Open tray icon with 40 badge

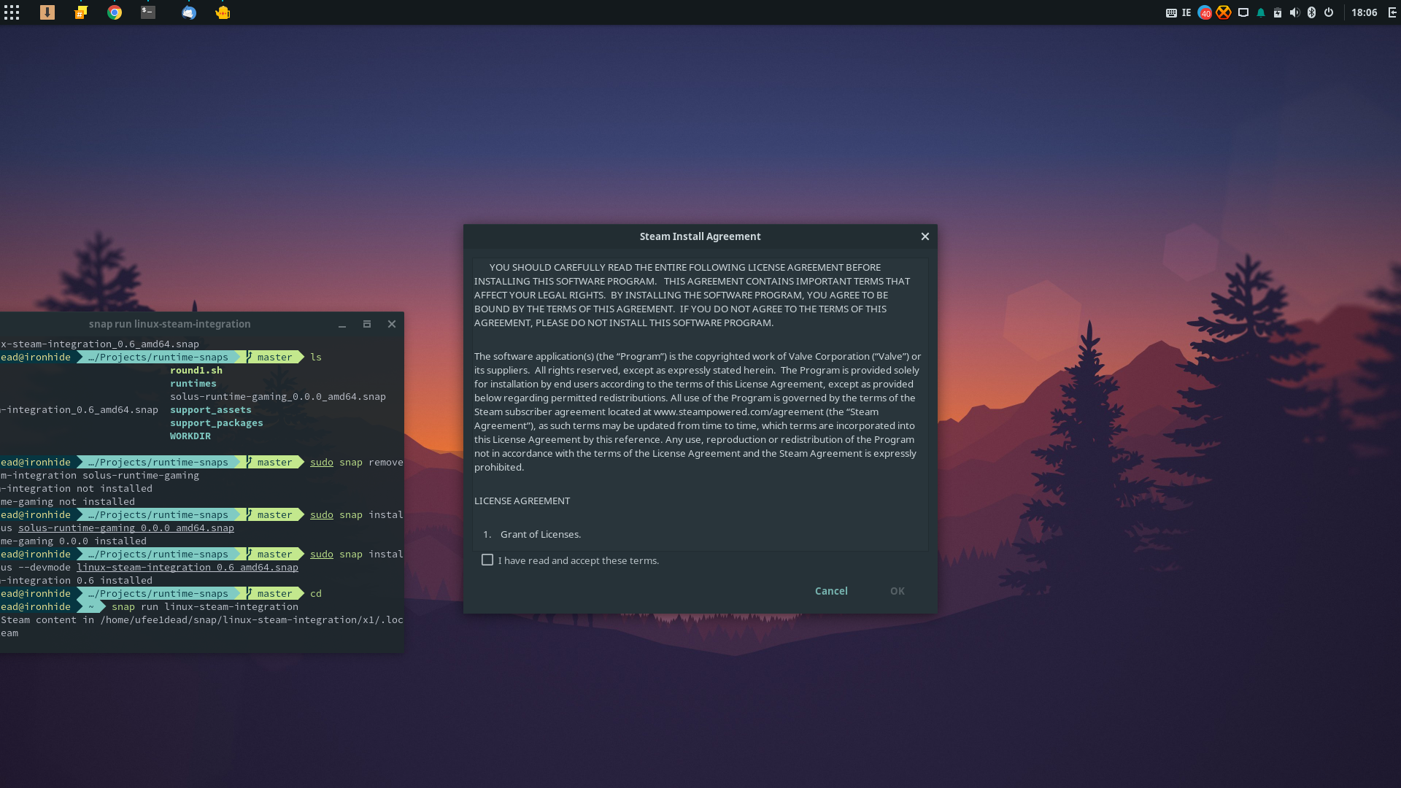pos(1205,12)
